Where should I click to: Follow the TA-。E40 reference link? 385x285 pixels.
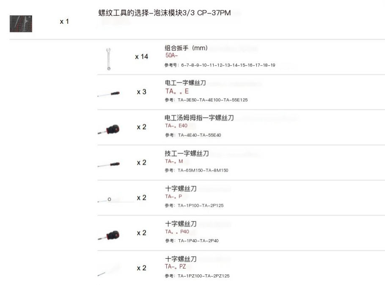[x=176, y=125]
